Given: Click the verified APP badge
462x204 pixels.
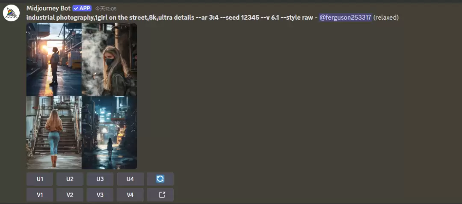Looking at the screenshot, I should click(x=82, y=8).
